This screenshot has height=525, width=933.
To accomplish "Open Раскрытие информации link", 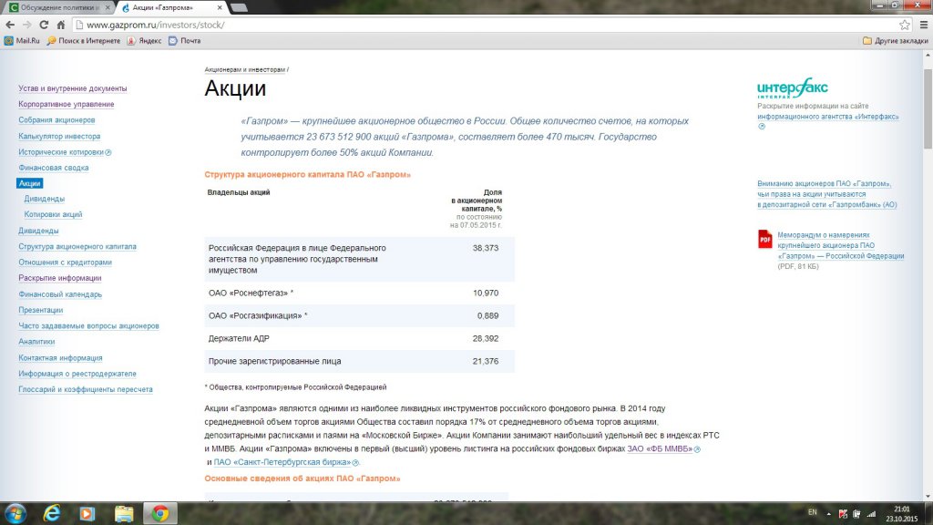I will pos(59,278).
